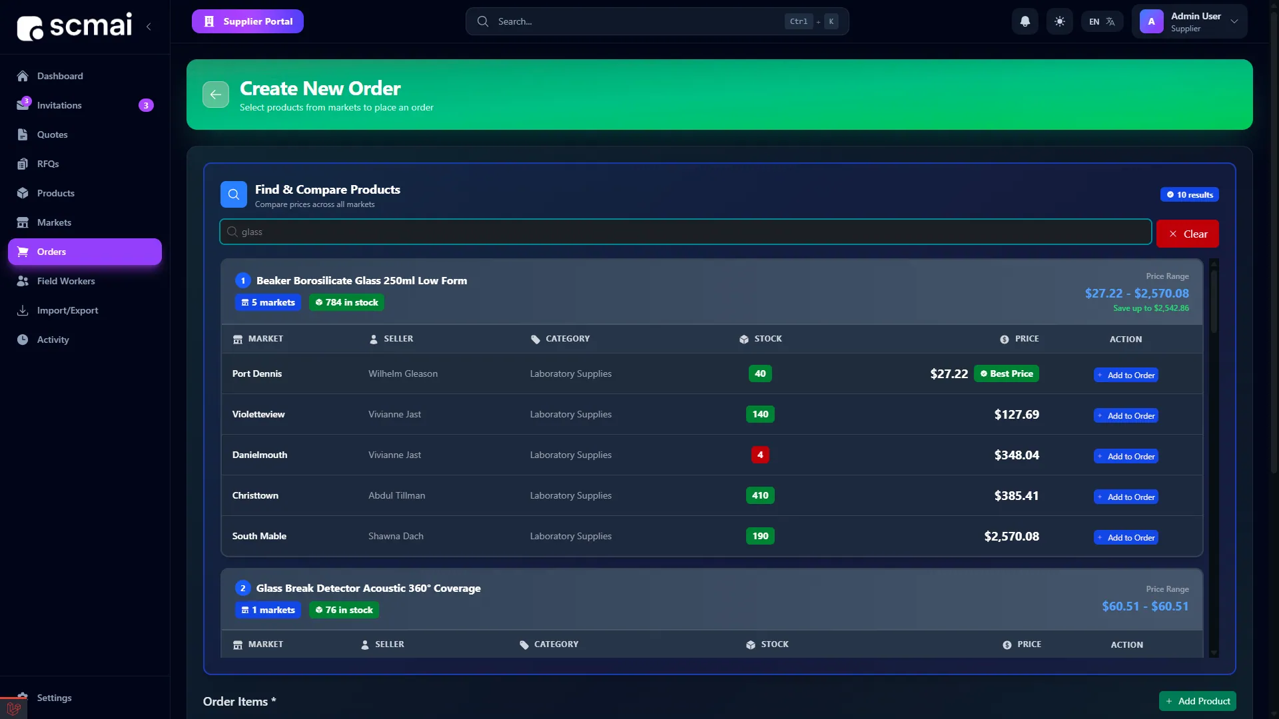1279x719 pixels.
Task: Open RFQs in the sidebar
Action: pos(85,164)
